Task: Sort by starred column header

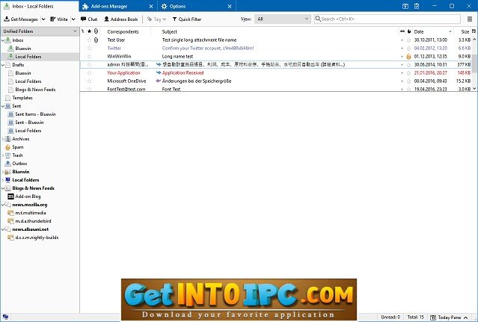Action: [89, 31]
